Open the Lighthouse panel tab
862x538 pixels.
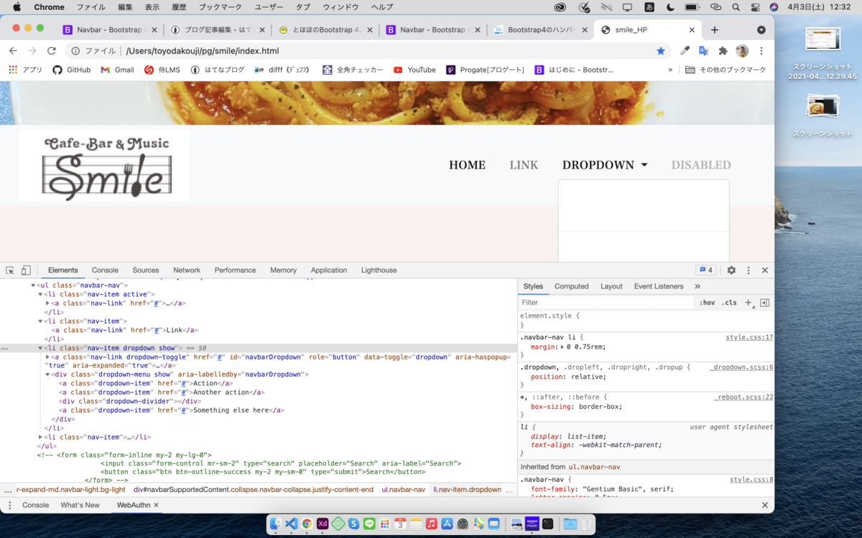coord(379,270)
